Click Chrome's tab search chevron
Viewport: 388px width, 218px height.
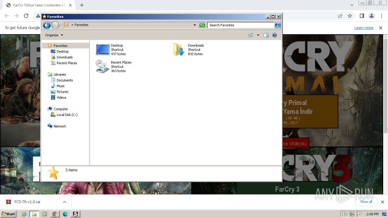(352, 5)
